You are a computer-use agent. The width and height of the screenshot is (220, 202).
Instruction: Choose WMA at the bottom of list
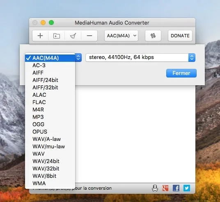pyautogui.click(x=50, y=184)
